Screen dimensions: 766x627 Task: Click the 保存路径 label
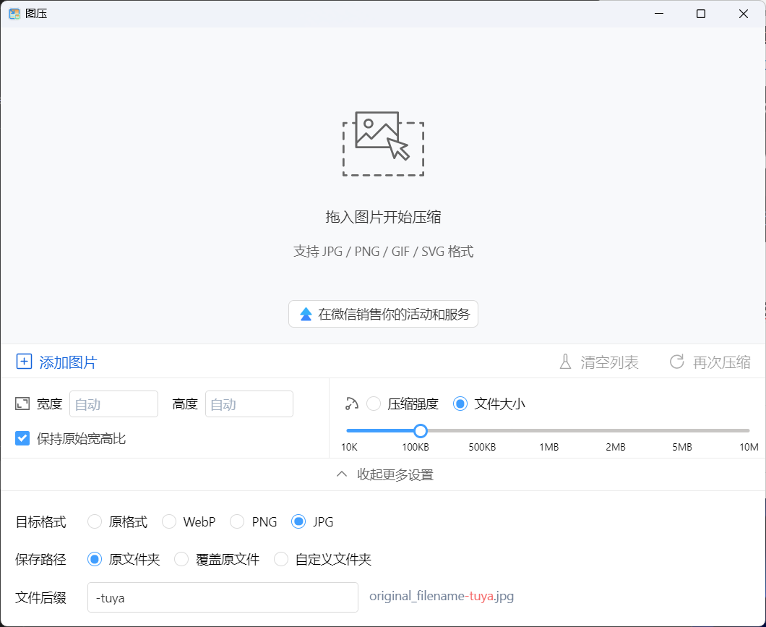click(41, 559)
